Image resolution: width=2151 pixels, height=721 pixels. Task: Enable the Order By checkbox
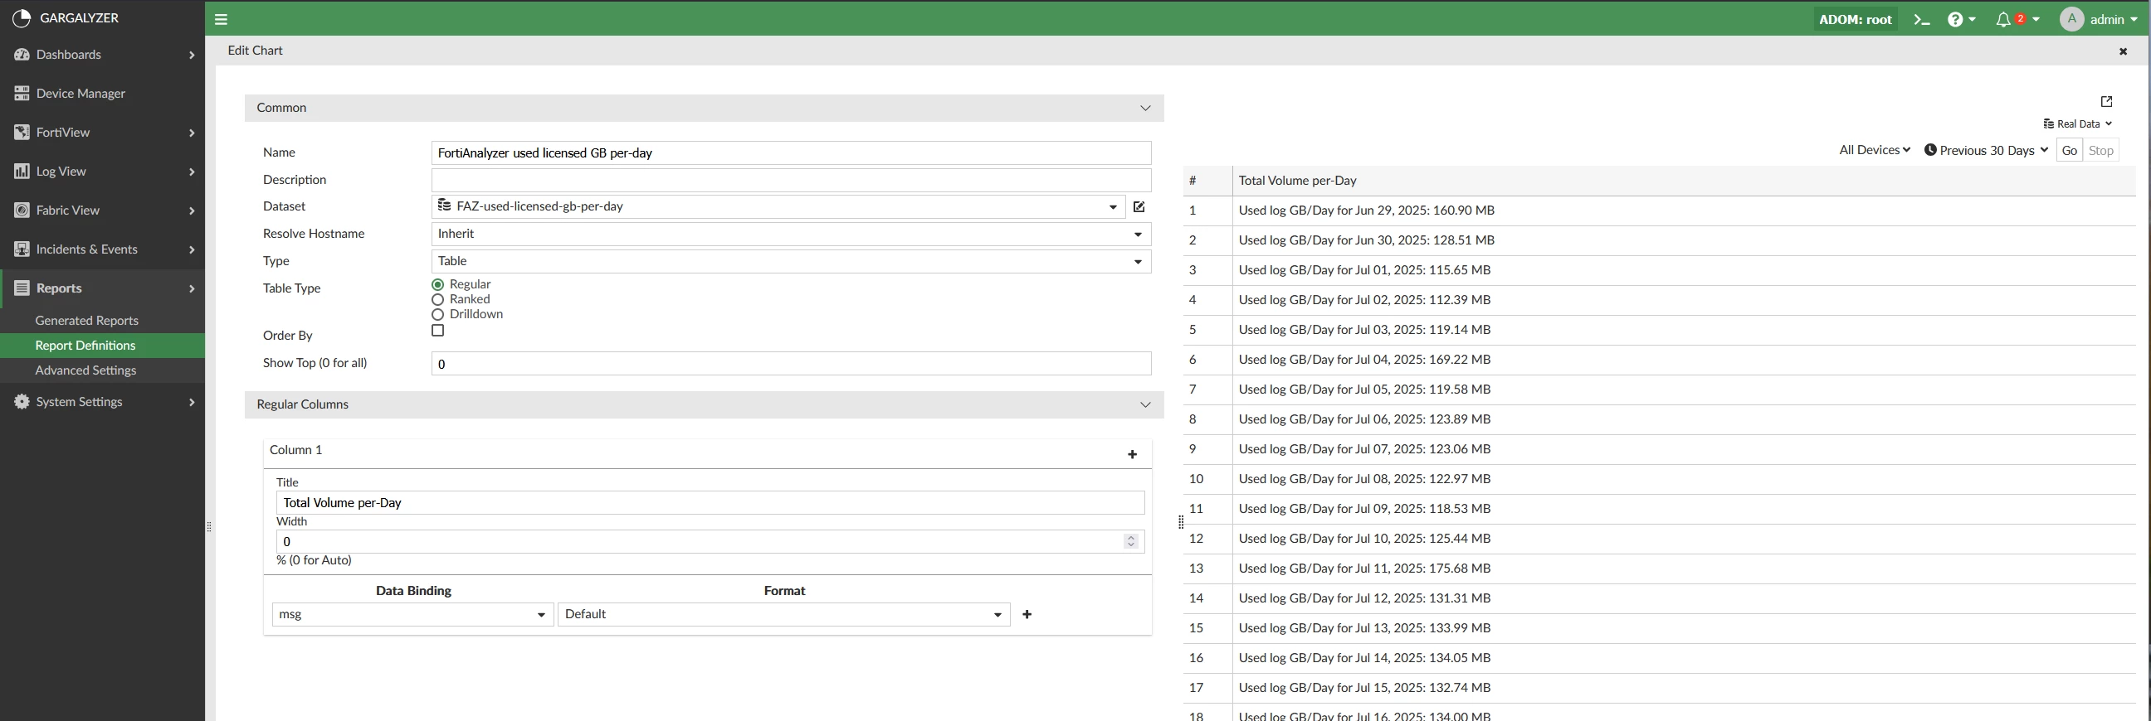[437, 331]
